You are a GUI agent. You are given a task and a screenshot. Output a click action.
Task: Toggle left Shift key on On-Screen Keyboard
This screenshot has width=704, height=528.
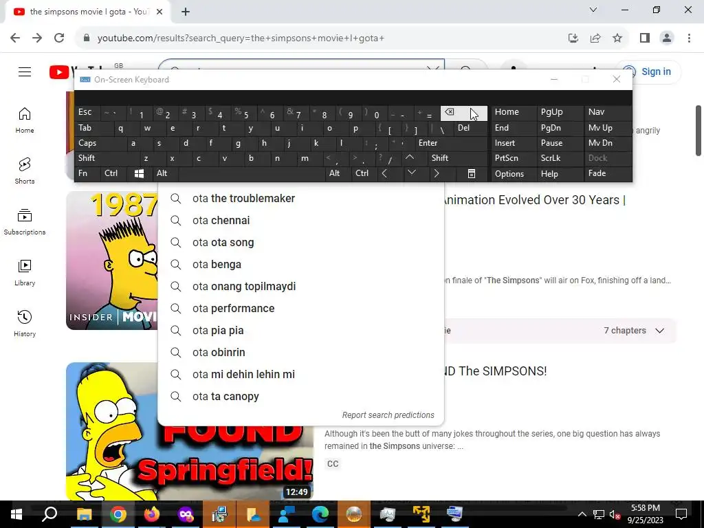click(105, 158)
